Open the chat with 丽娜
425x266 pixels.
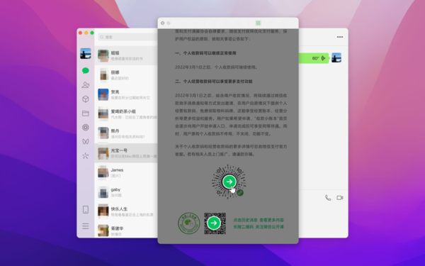[x=126, y=75]
